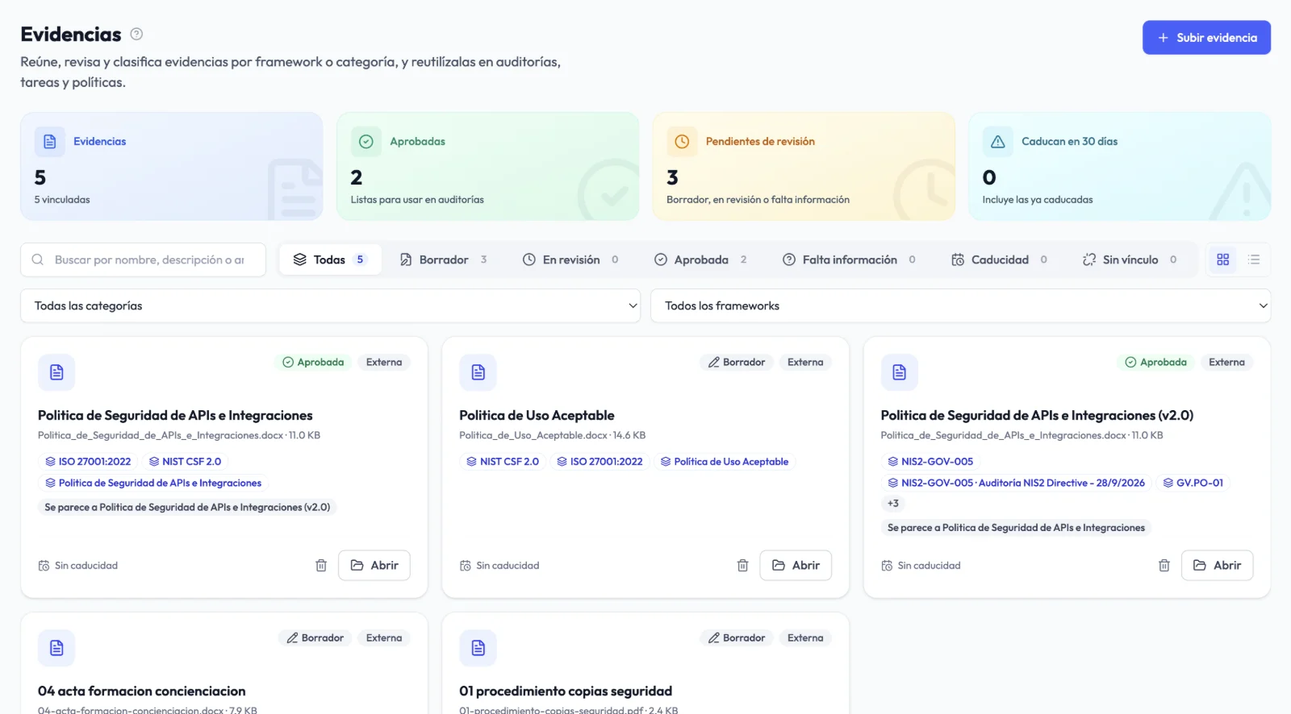Image resolution: width=1291 pixels, height=714 pixels.
Task: Click the 01 procedimiento copias seguridad title
Action: click(566, 691)
